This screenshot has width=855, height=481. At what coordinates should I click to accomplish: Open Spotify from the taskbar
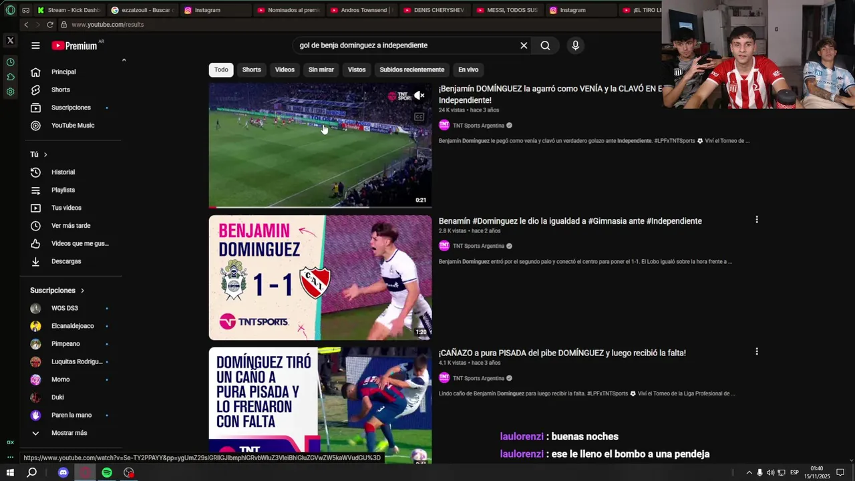[x=107, y=472]
